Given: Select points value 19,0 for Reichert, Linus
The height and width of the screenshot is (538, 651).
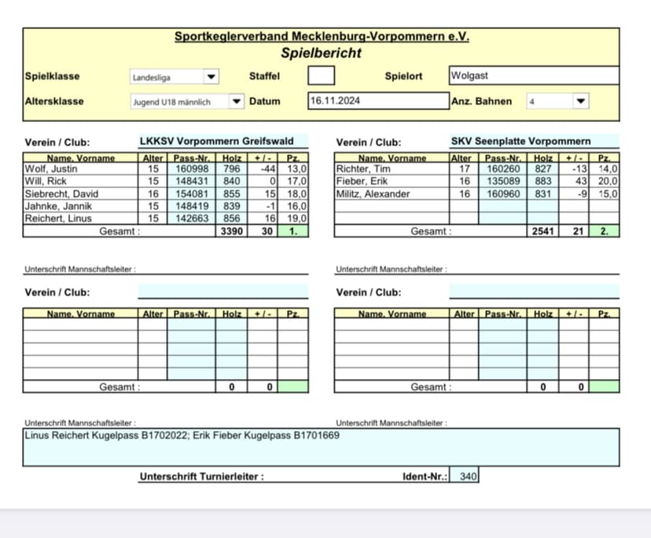Looking at the screenshot, I should click(x=293, y=219).
